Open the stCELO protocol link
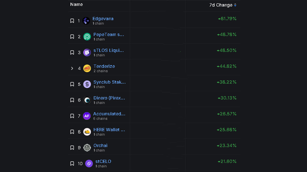Viewport: 307px width, 172px height. pyautogui.click(x=103, y=161)
